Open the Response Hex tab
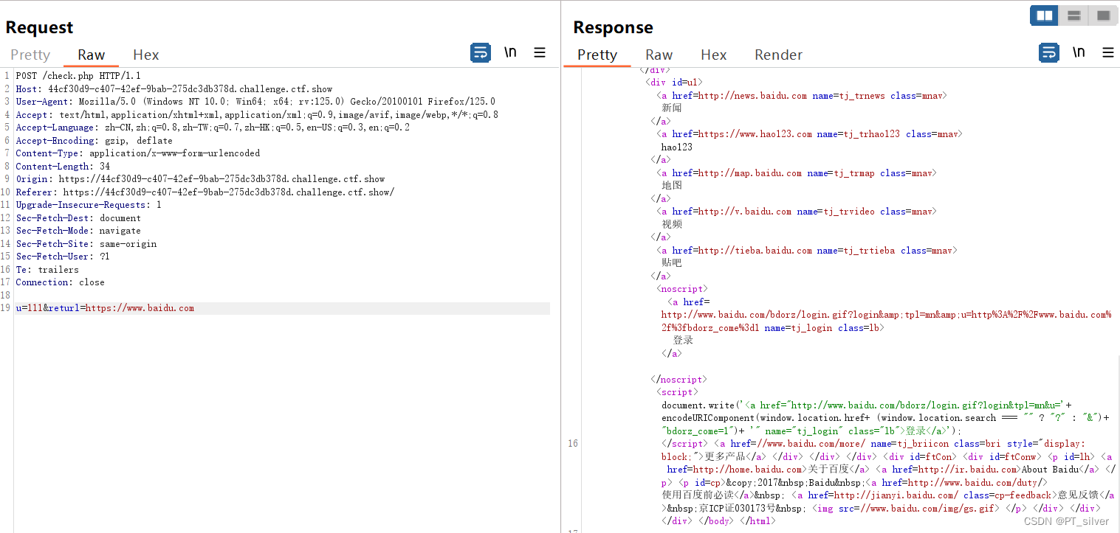 tap(714, 55)
